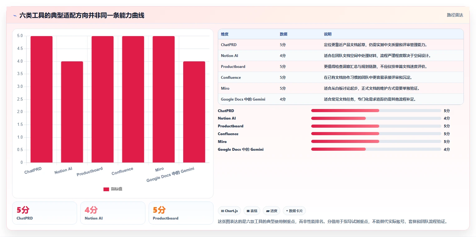476x237 pixels.
Task: Click the Miro progress bar
Action: tap(376, 142)
